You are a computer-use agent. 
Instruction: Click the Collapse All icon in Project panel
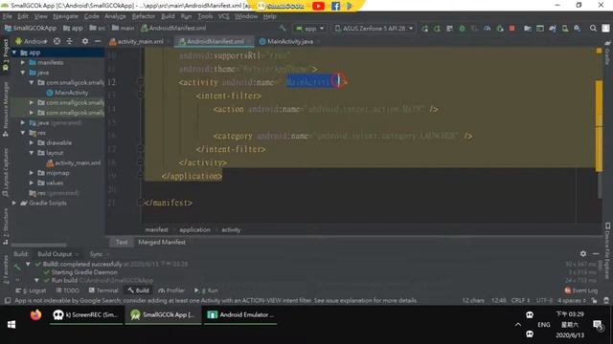70,41
